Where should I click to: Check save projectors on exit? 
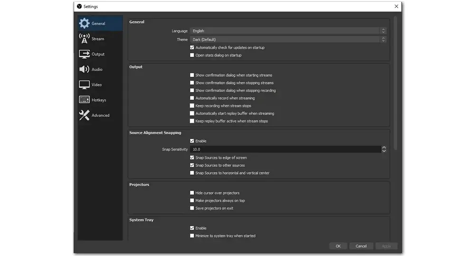coord(192,208)
